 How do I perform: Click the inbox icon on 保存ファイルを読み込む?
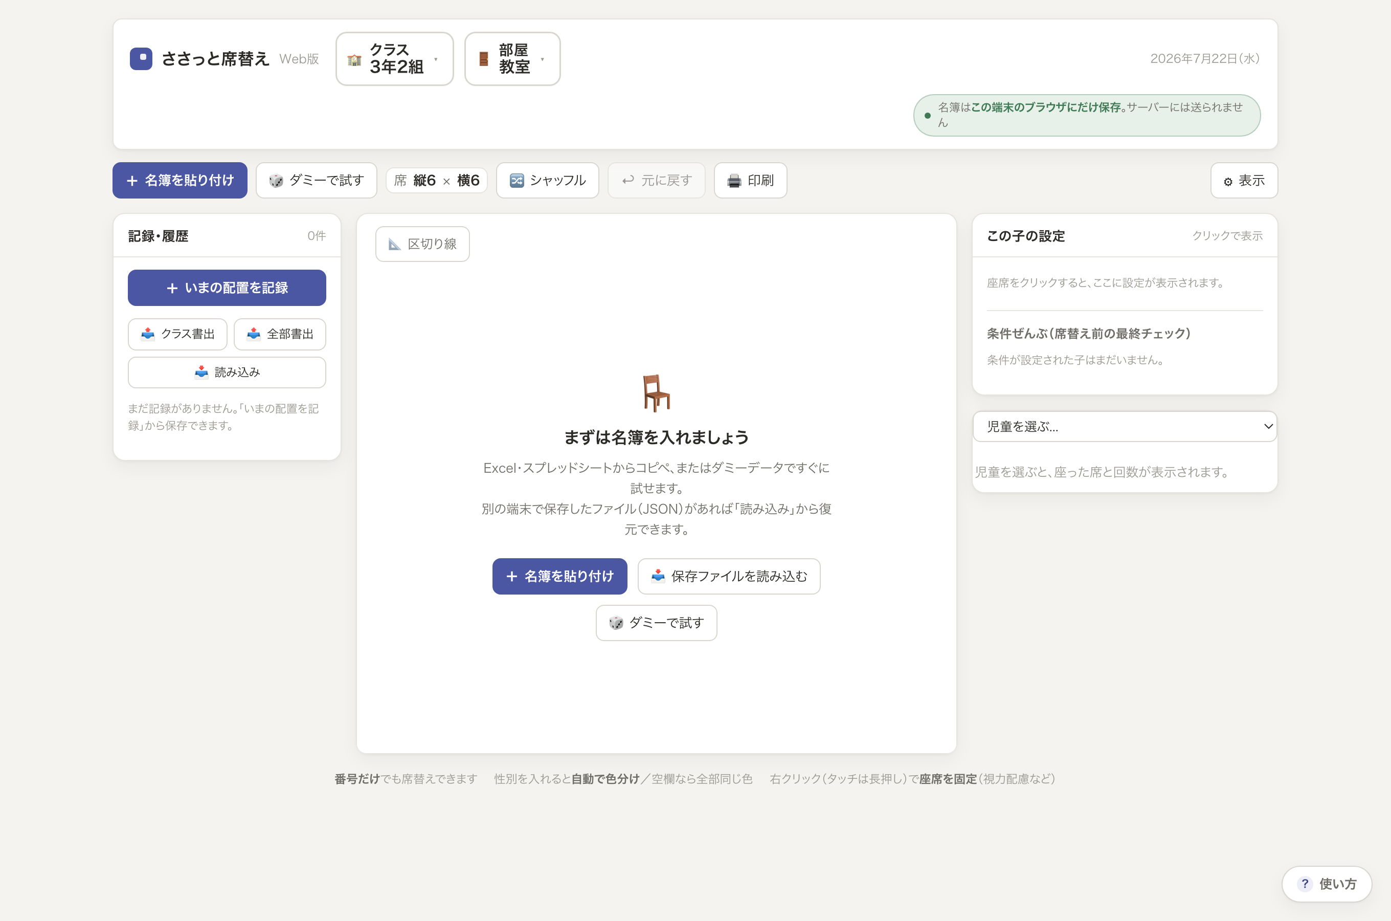tap(658, 576)
